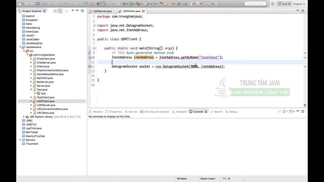Select the QuanLyTruyCap project
The image size is (324, 182).
(35, 136)
